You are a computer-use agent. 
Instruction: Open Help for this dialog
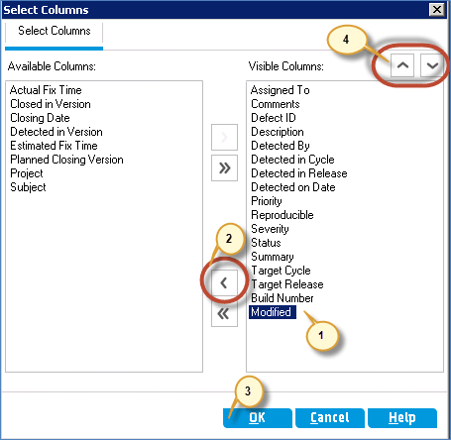tap(402, 418)
